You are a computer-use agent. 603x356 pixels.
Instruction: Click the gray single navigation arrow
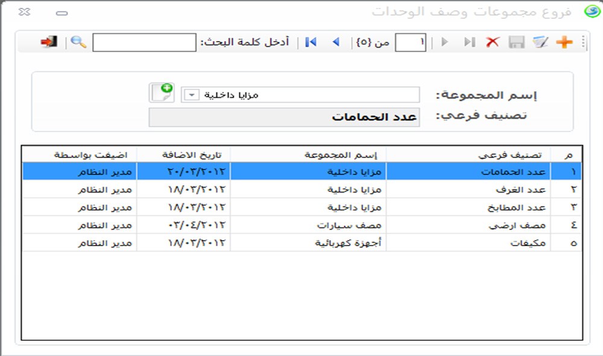pyautogui.click(x=445, y=42)
